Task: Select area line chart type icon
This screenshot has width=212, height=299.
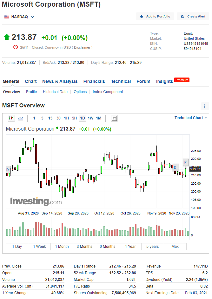Action: point(21,119)
